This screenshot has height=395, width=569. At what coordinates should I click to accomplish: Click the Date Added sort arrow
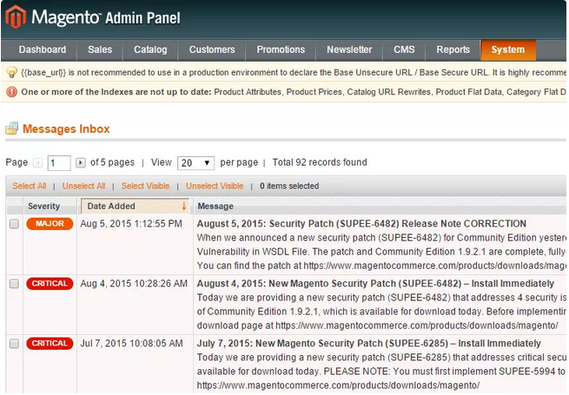click(x=184, y=206)
